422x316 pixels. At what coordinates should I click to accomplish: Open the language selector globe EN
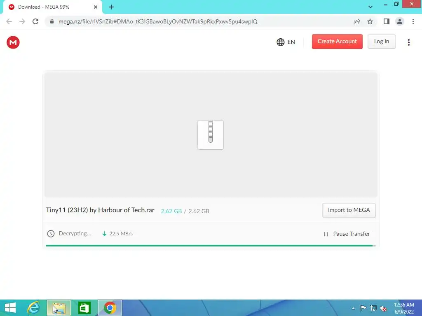tap(286, 42)
